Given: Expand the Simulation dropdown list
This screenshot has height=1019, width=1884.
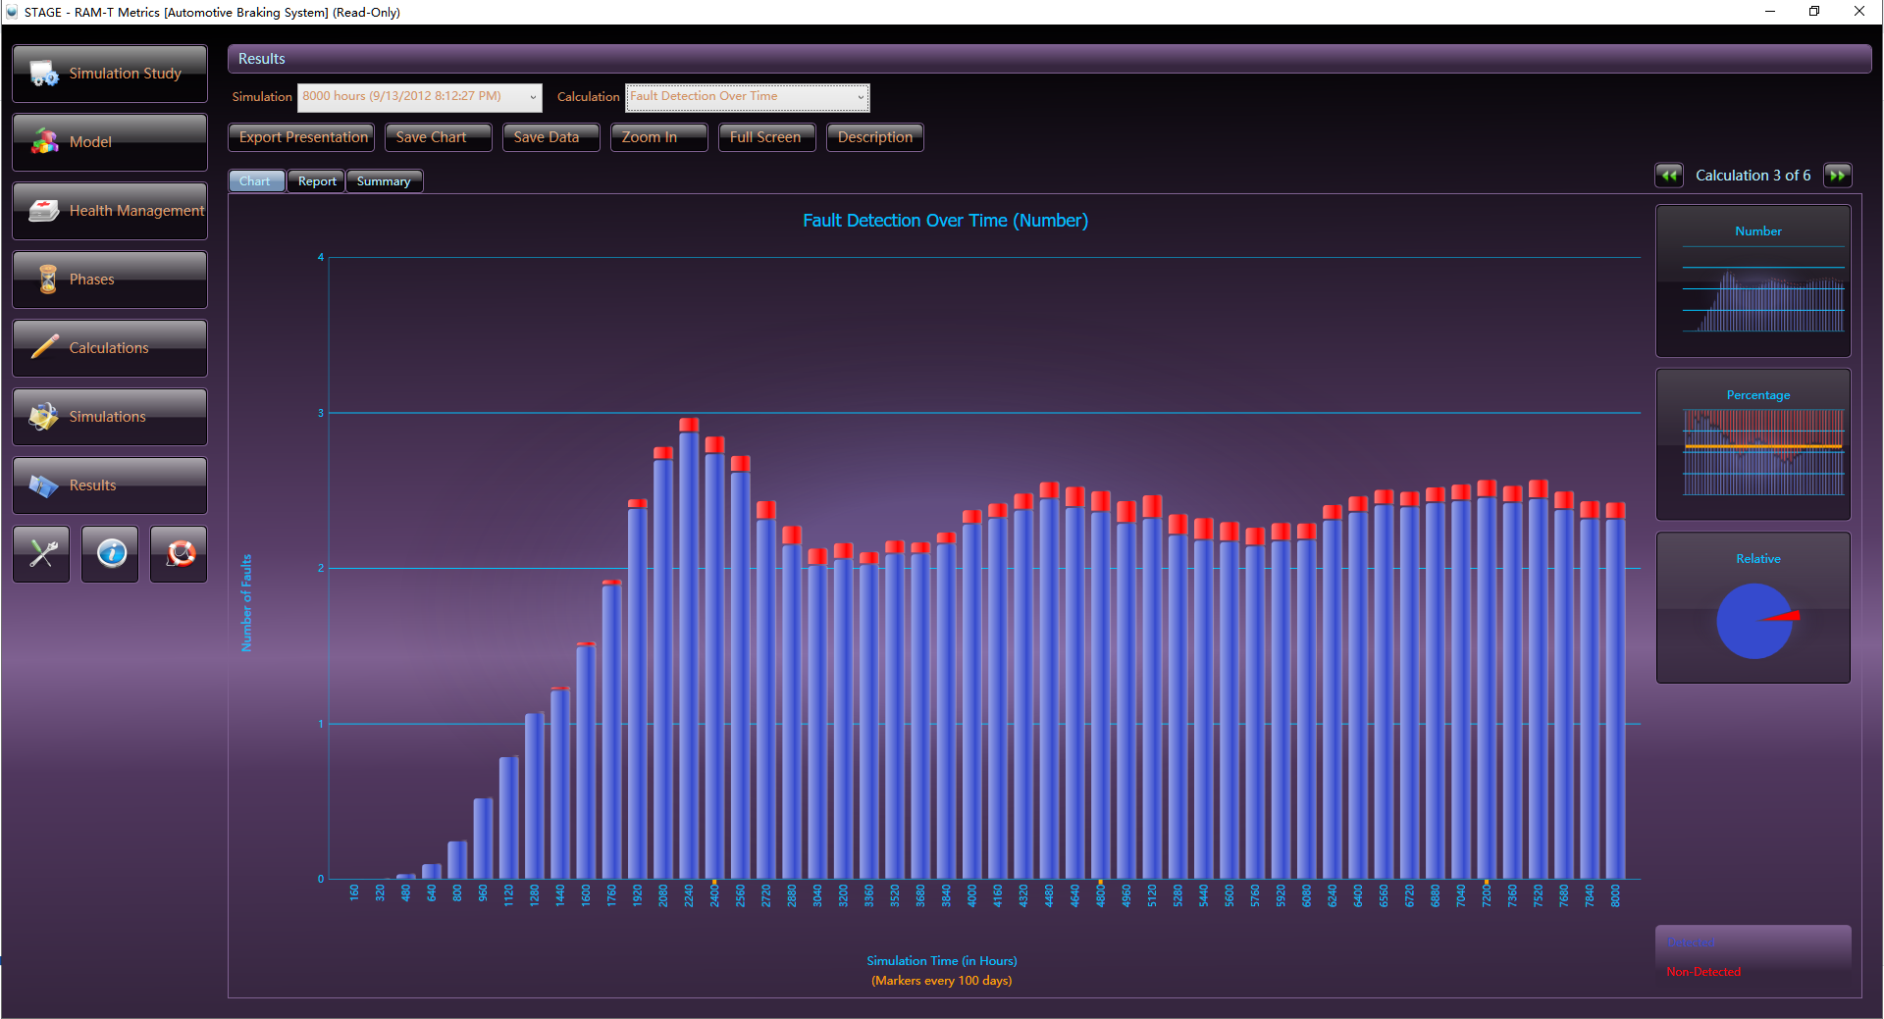Looking at the screenshot, I should (533, 97).
